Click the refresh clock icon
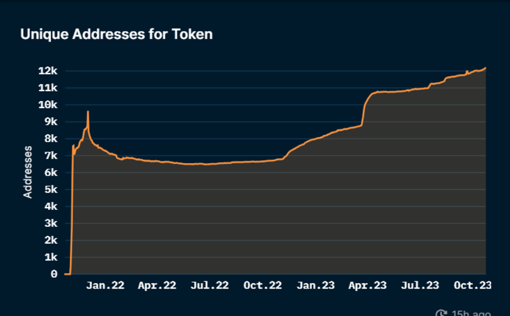Image resolution: width=510 pixels, height=316 pixels. coord(441,313)
